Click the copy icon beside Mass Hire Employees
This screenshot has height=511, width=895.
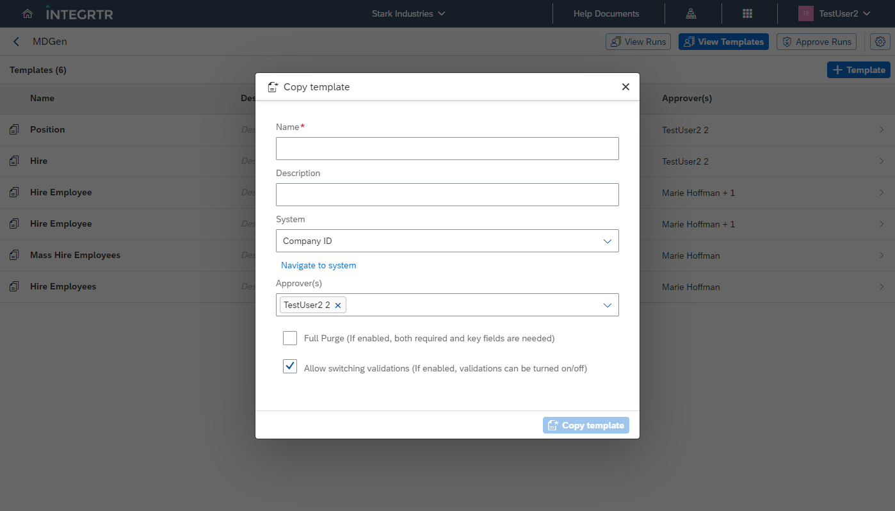[14, 255]
